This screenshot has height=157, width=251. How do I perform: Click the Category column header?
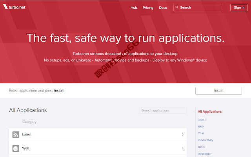(29, 122)
